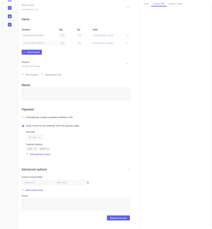Open the document icon in the sidebar
This screenshot has height=229, width=212.
tap(10, 16)
